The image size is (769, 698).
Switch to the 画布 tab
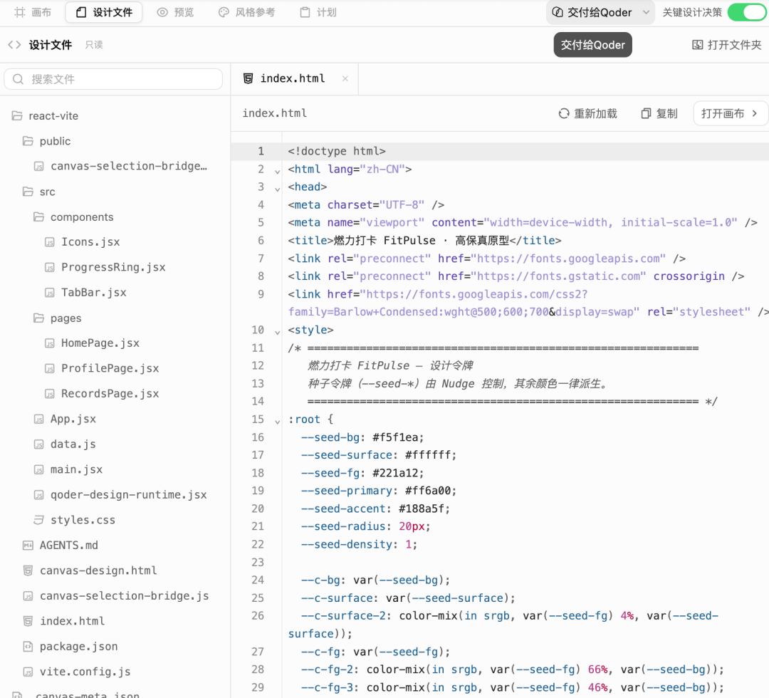[32, 12]
